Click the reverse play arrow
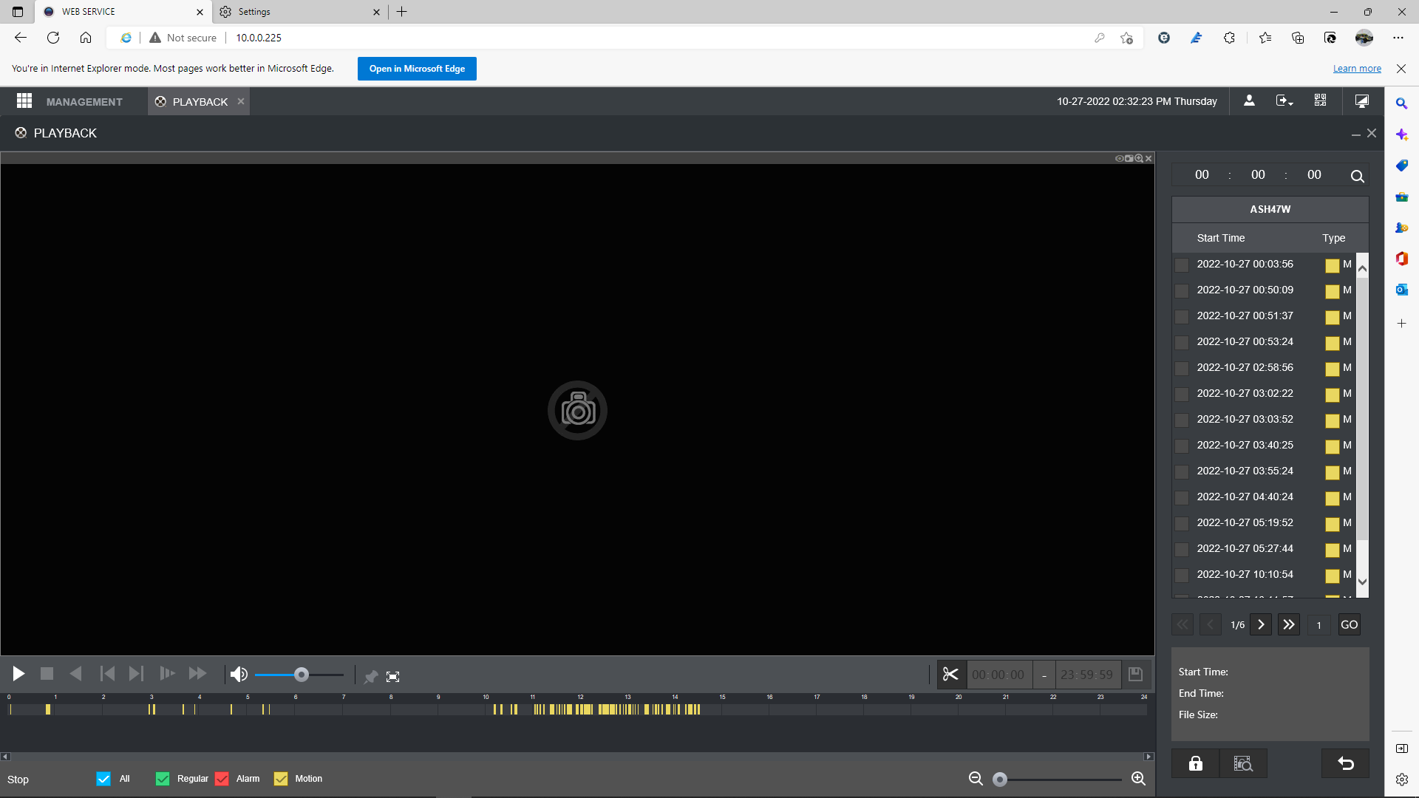This screenshot has height=798, width=1419. point(75,674)
